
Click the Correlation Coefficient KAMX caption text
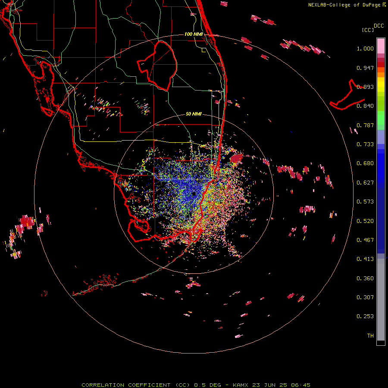[196, 385]
